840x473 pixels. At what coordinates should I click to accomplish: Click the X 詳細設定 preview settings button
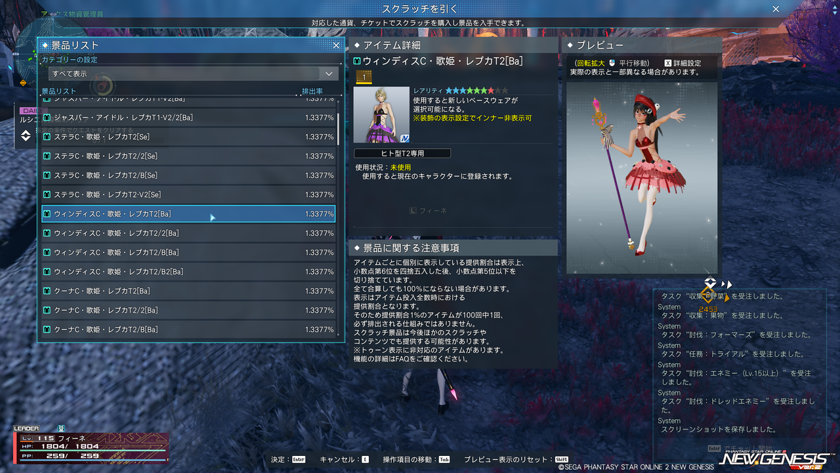point(682,63)
